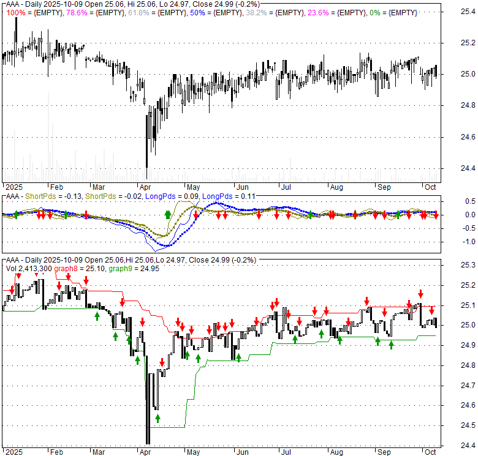Image resolution: width=478 pixels, height=456 pixels.
Task: Click the 0.5 tick on oscillator axis
Action: (470, 201)
